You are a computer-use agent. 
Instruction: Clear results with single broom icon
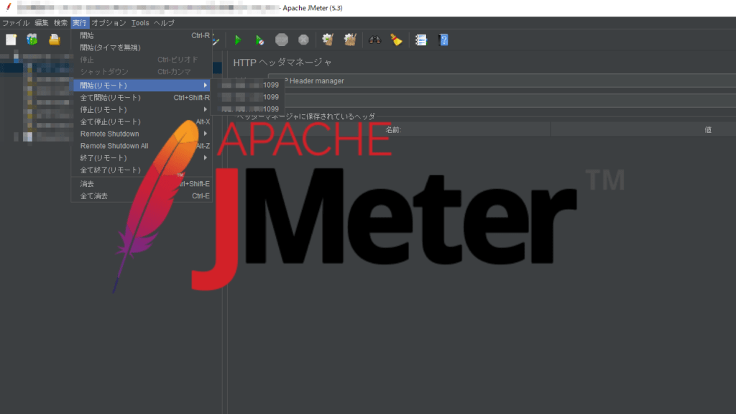pos(328,40)
